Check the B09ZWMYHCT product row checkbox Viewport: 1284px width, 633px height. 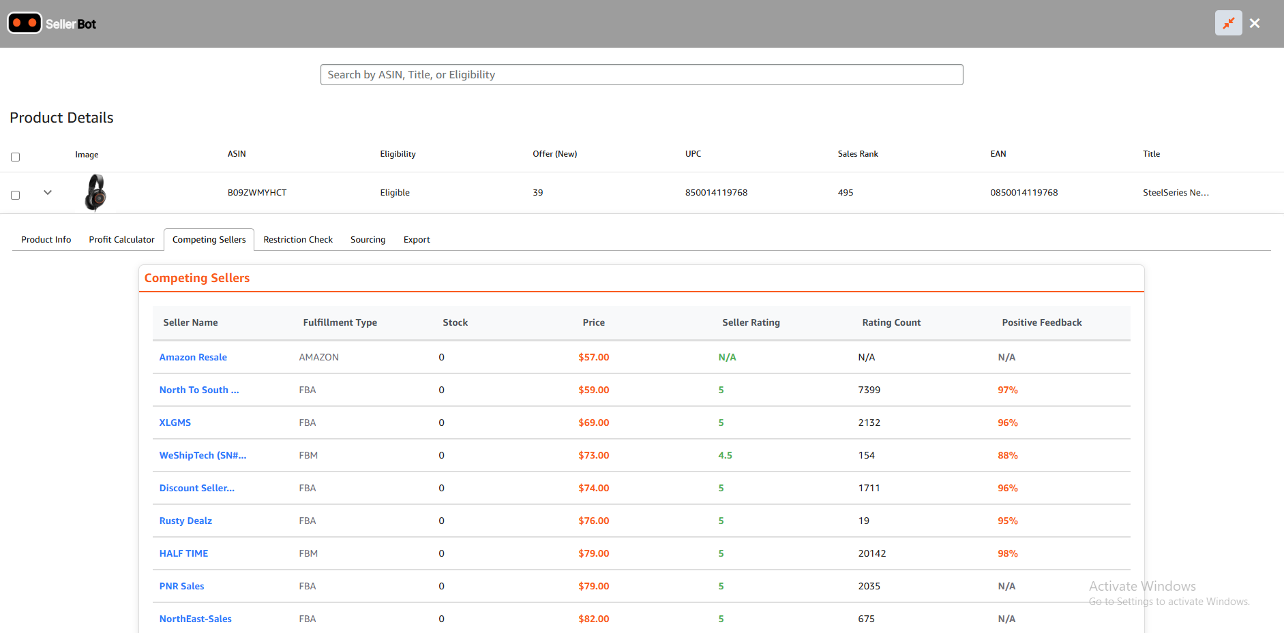pyautogui.click(x=15, y=195)
